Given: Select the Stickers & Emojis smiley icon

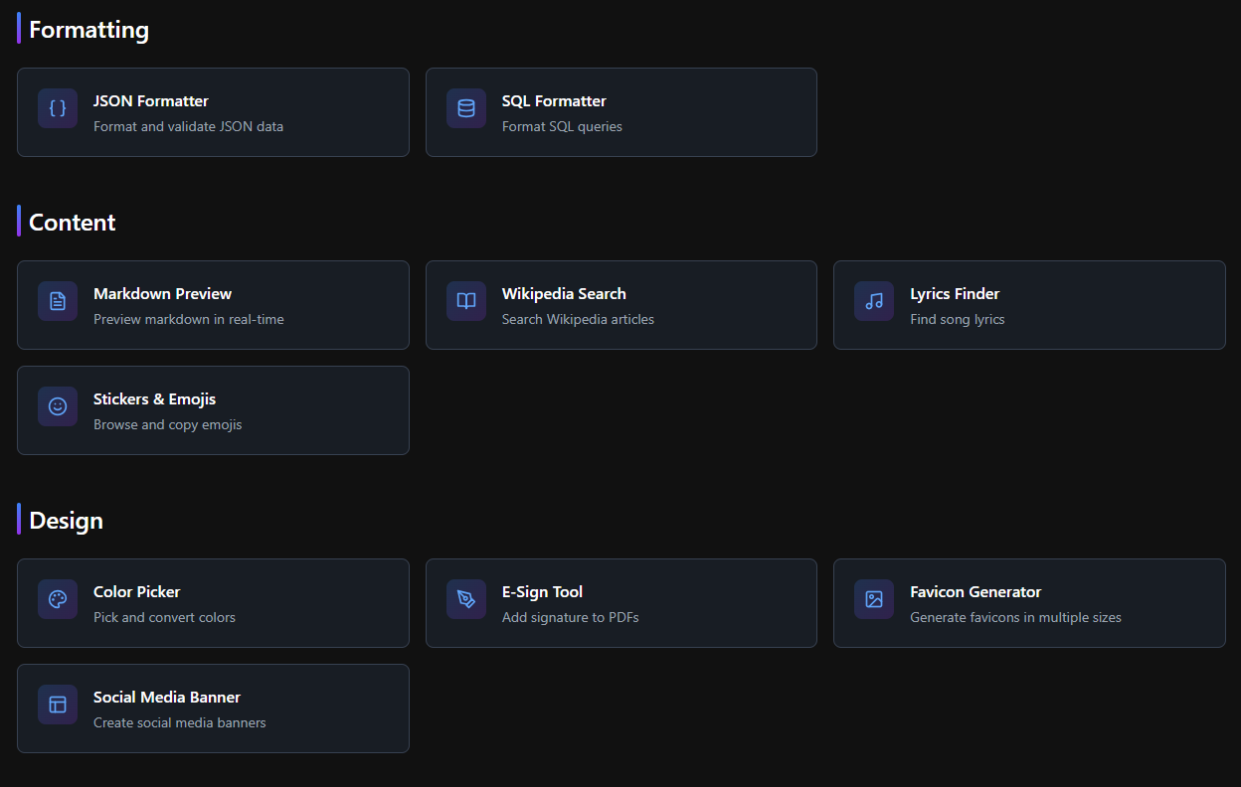Looking at the screenshot, I should click(58, 406).
